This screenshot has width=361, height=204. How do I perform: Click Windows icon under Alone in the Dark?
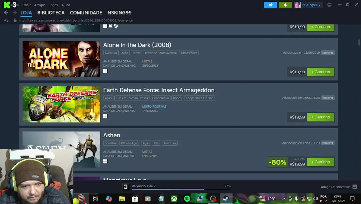coord(105,71)
